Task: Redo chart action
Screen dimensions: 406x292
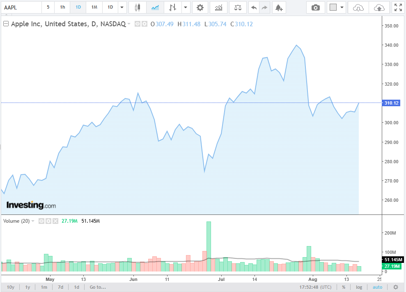Action: 264,8
